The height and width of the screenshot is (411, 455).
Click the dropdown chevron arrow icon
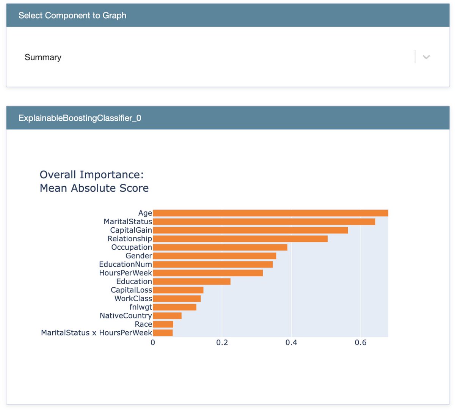pyautogui.click(x=426, y=57)
